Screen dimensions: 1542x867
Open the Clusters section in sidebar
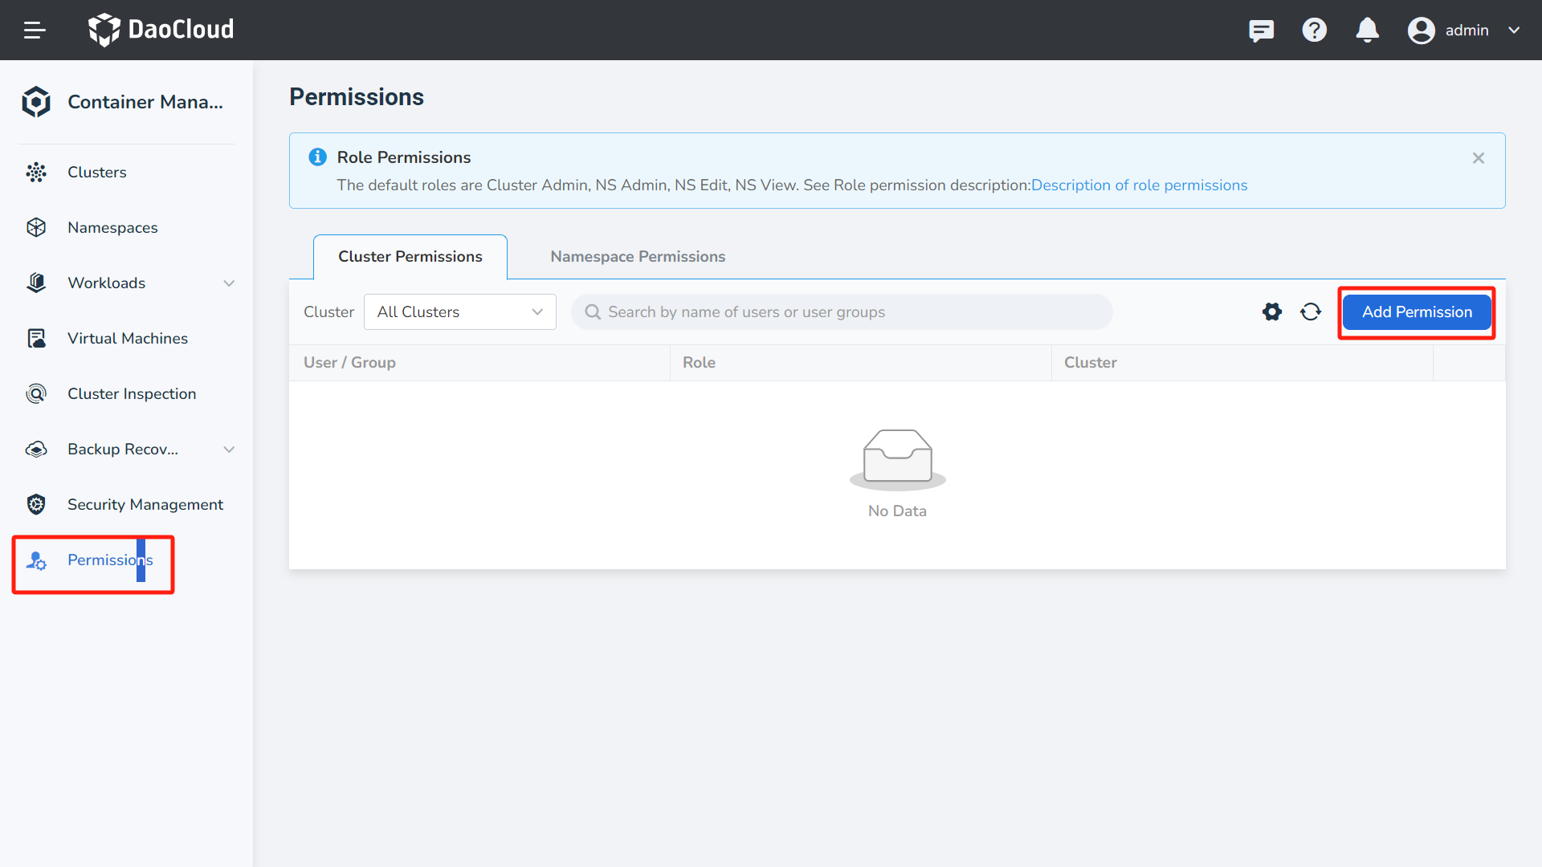pos(96,172)
